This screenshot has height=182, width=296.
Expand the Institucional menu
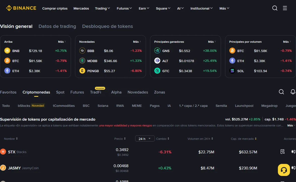point(201,8)
